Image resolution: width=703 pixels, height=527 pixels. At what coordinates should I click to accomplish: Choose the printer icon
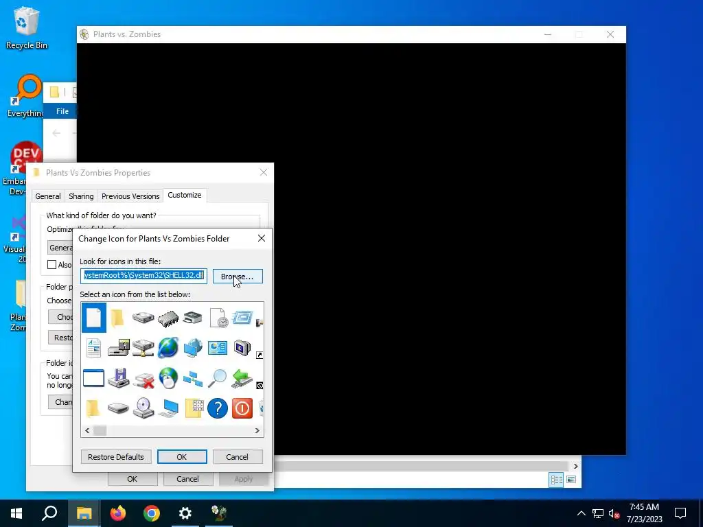tap(193, 318)
